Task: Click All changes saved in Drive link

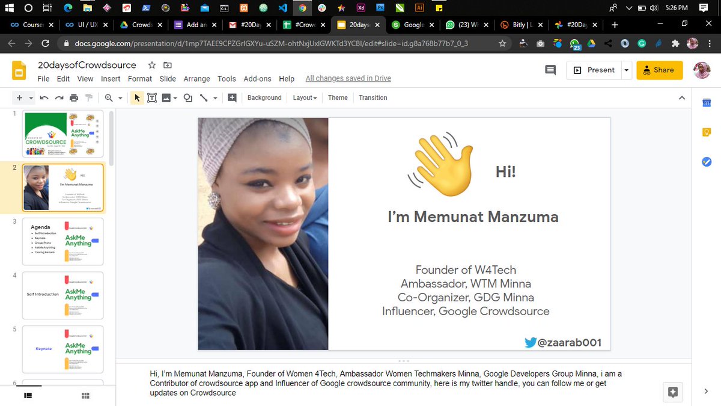Action: click(348, 79)
